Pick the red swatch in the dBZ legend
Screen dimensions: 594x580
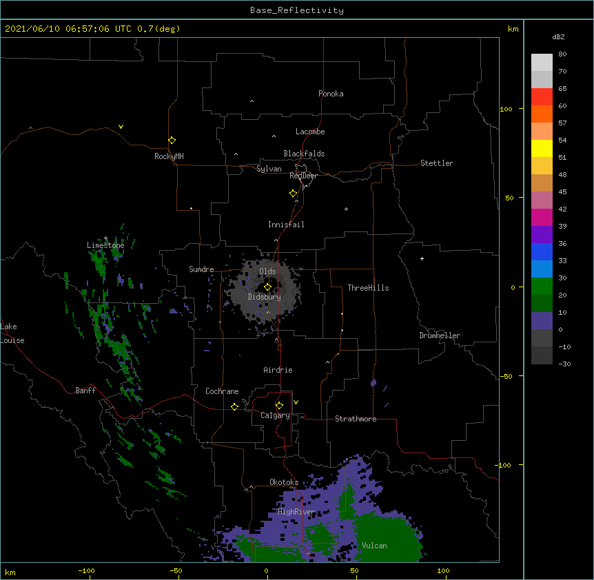[542, 96]
